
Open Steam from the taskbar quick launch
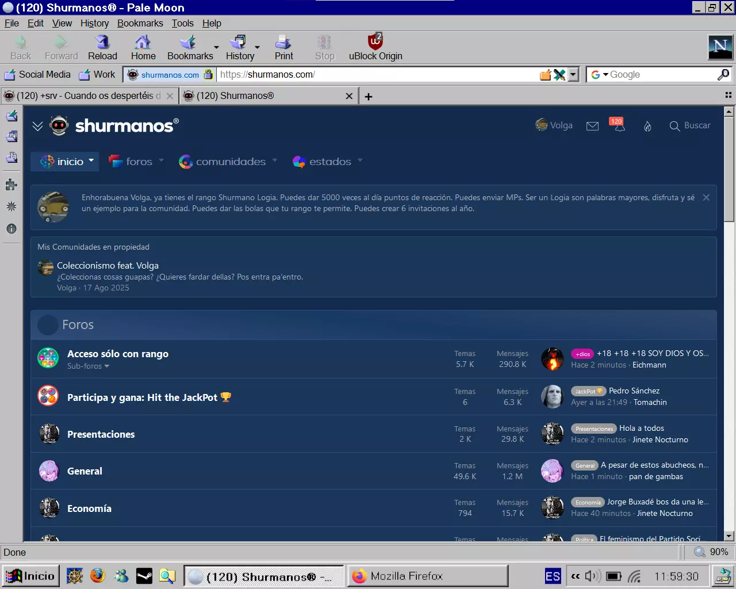click(x=144, y=576)
